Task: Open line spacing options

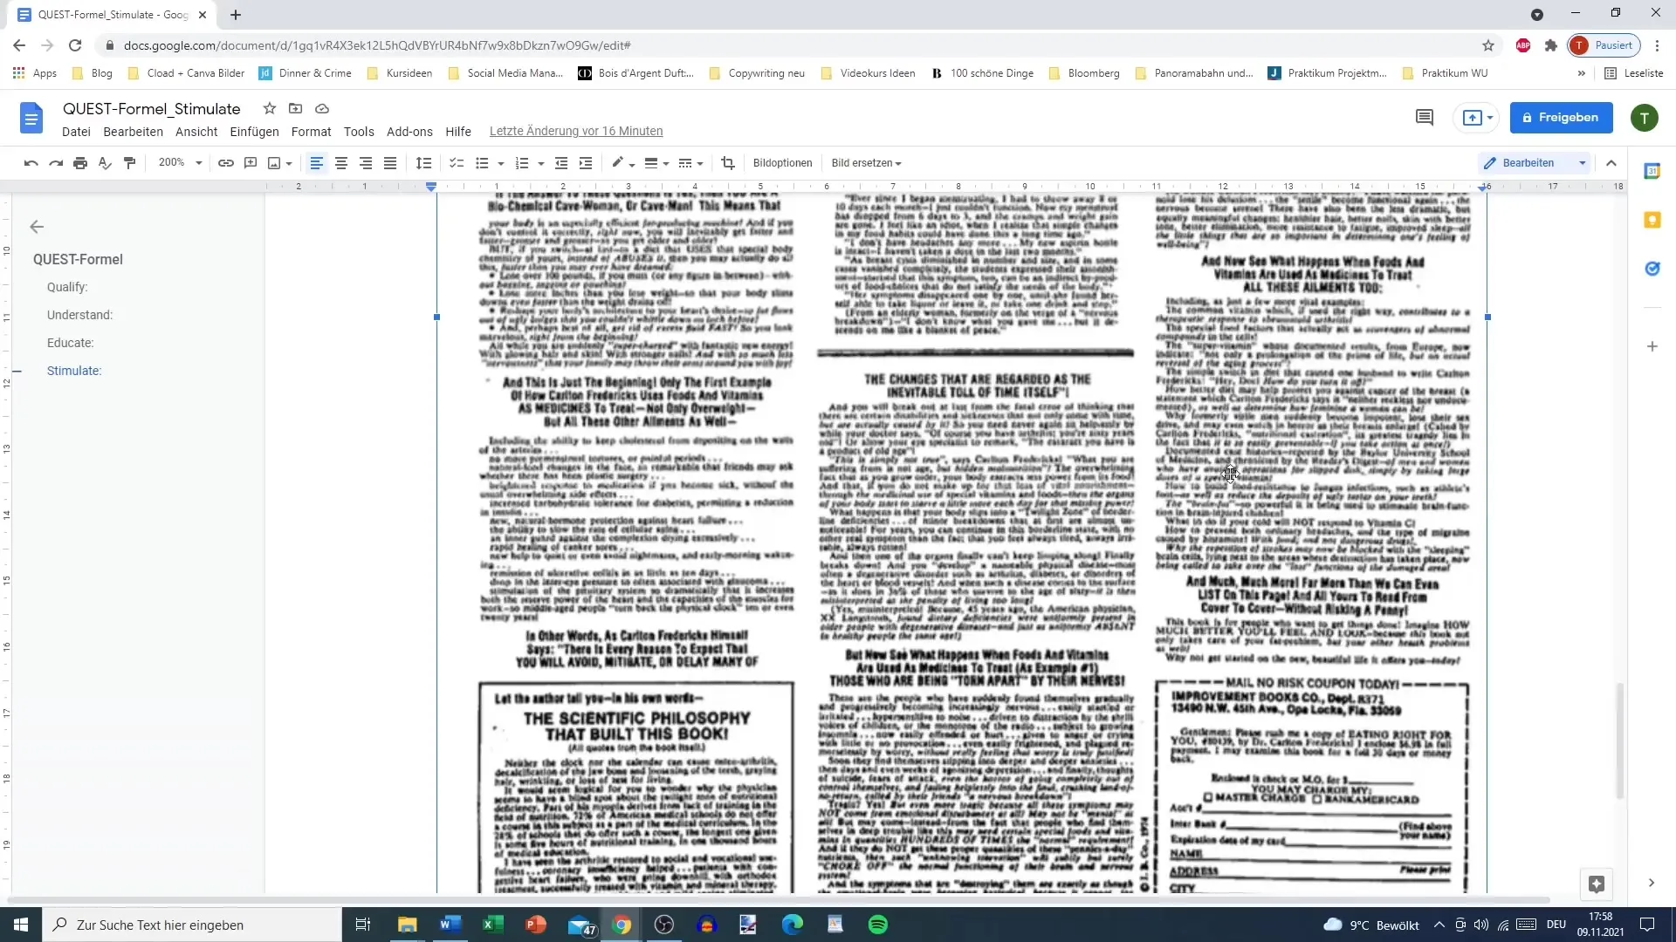Action: (x=424, y=163)
